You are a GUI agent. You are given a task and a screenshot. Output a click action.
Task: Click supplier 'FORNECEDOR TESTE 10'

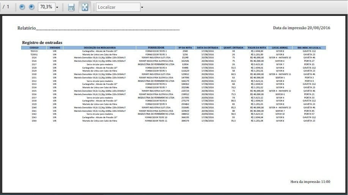click(x=156, y=117)
